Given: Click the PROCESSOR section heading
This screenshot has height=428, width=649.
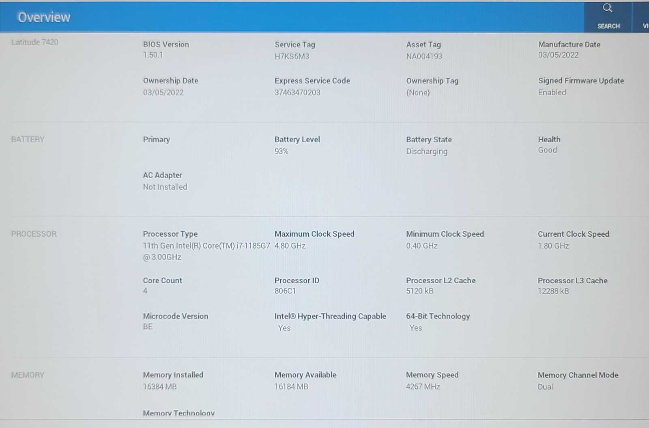Looking at the screenshot, I should pos(34,234).
